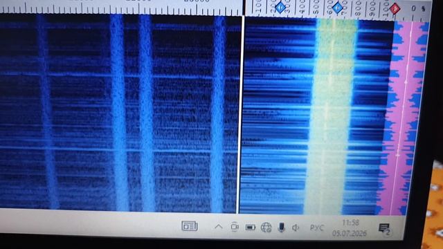
Task: Click the white vertical tuning line
Action: click(x=240, y=114)
